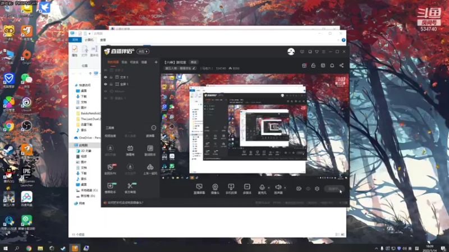Screen dimensions: 449x252
Task: Open Chrome from the taskbar
Action: coord(29,248)
